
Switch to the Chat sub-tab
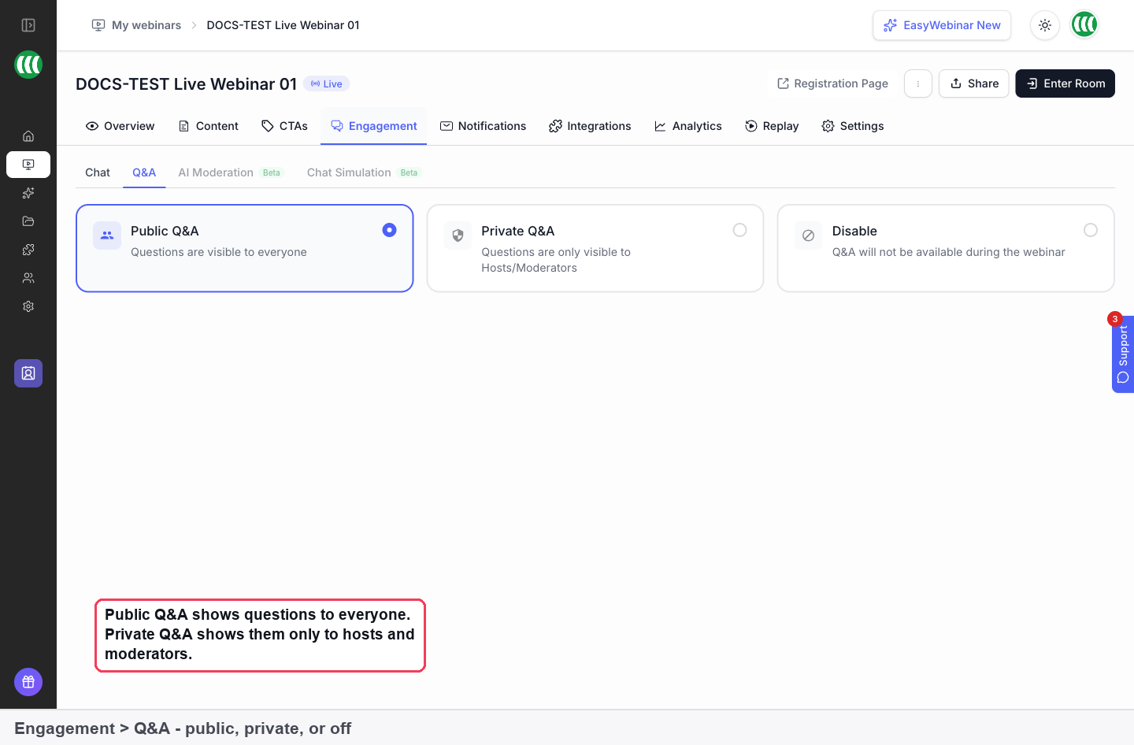98,172
